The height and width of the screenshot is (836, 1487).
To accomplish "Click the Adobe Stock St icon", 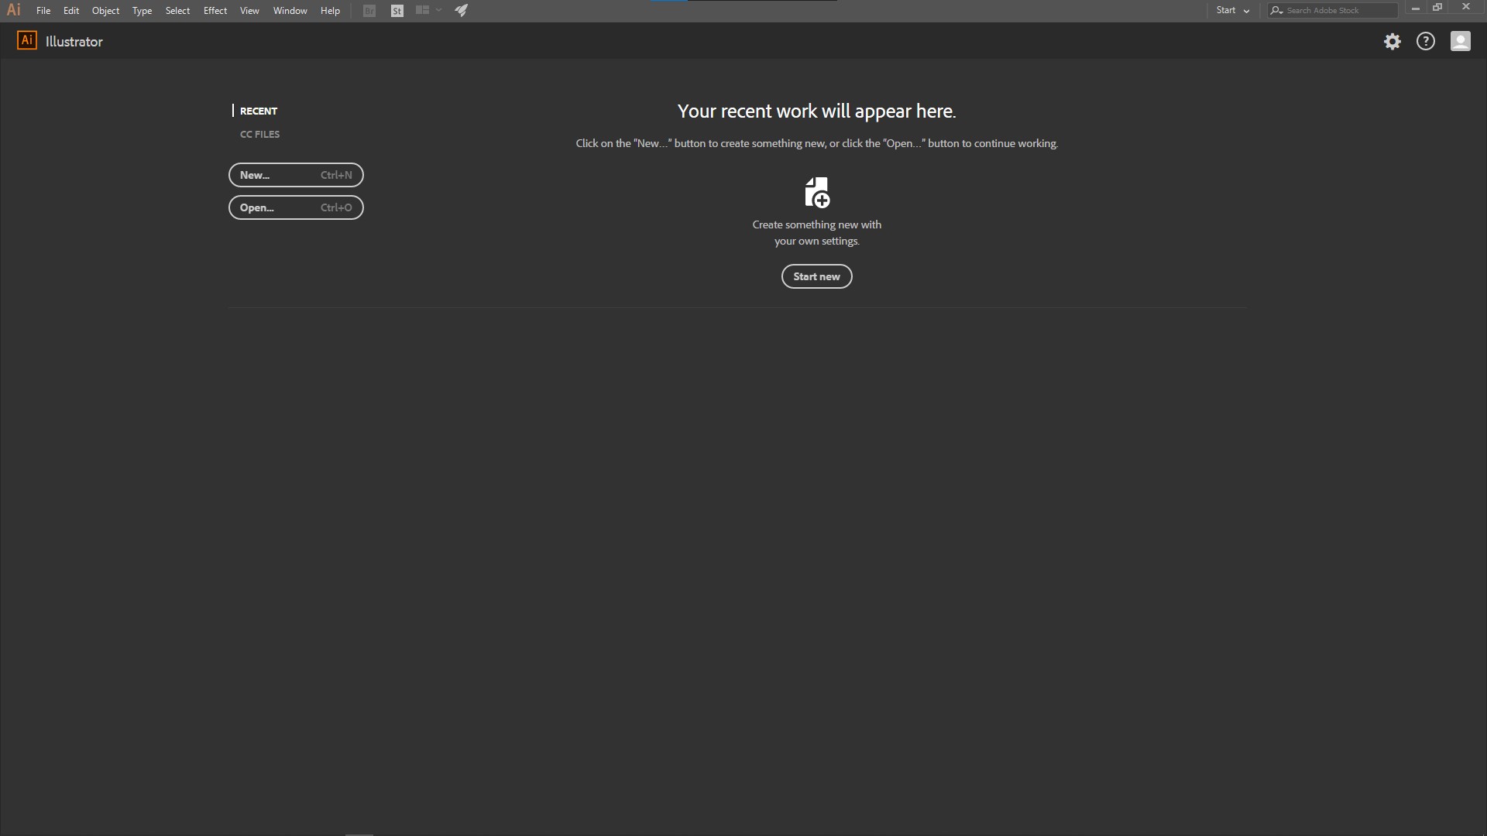I will [397, 11].
